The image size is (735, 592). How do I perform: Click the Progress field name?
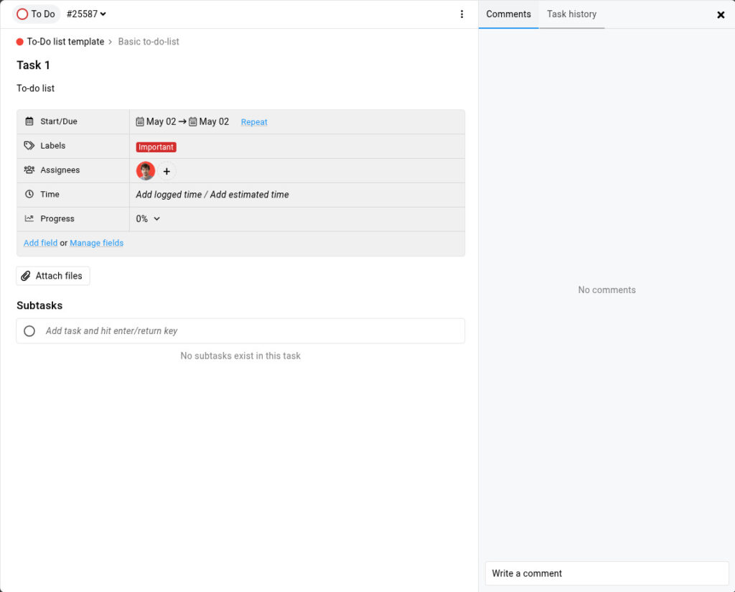57,219
